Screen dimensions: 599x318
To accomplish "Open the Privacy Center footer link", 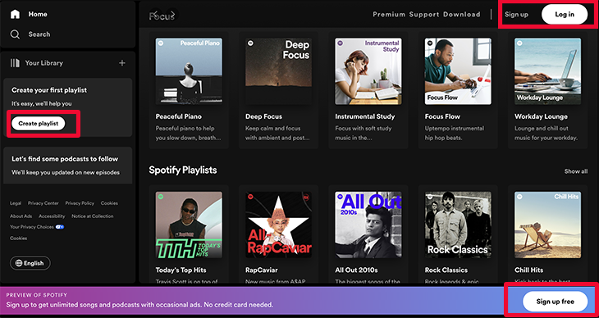I will pyautogui.click(x=43, y=203).
